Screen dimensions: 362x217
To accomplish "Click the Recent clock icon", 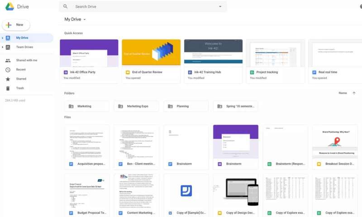I will point(8,70).
